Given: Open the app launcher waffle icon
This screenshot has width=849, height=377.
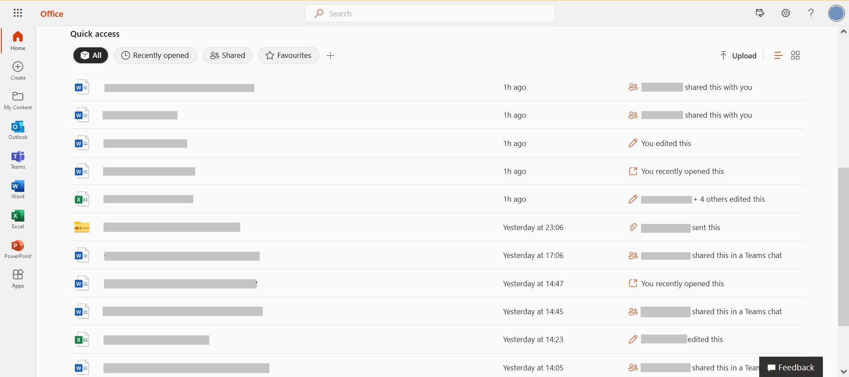Looking at the screenshot, I should point(18,13).
